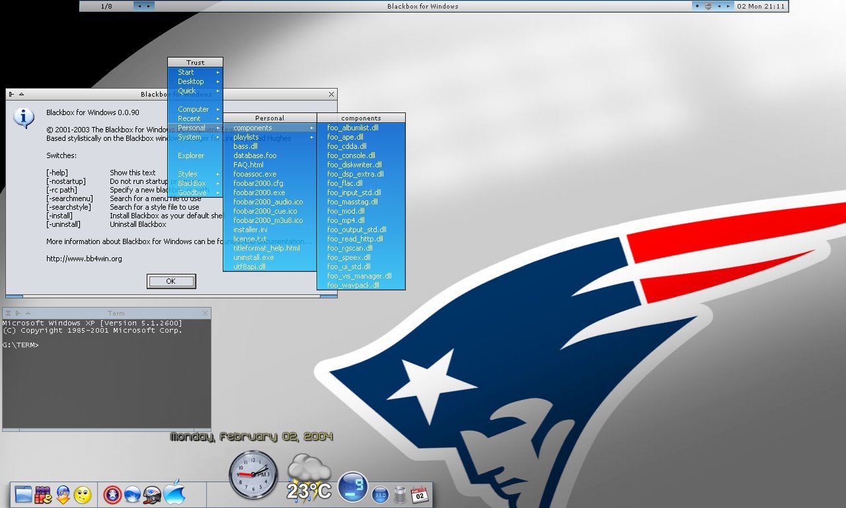Viewport: 846px width, 508px height.
Task: Select foo_albumlist.dll in components menu
Action: tap(361, 128)
